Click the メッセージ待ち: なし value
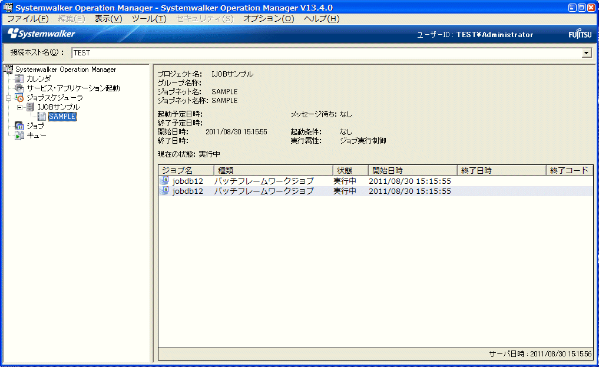 pos(346,114)
